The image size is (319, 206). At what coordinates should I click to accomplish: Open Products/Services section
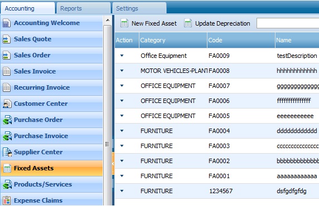coord(52,184)
